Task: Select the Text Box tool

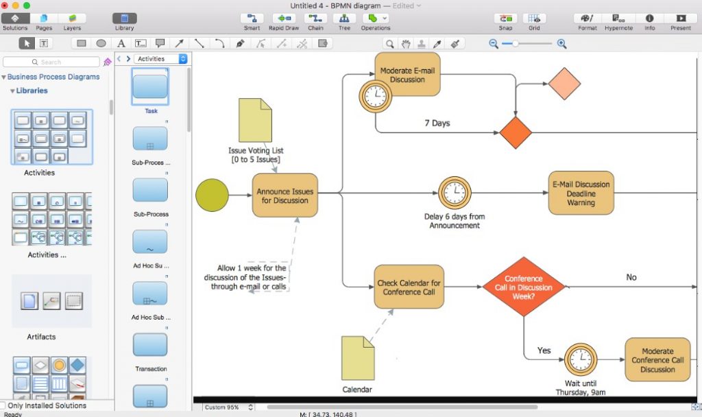Action: point(141,43)
